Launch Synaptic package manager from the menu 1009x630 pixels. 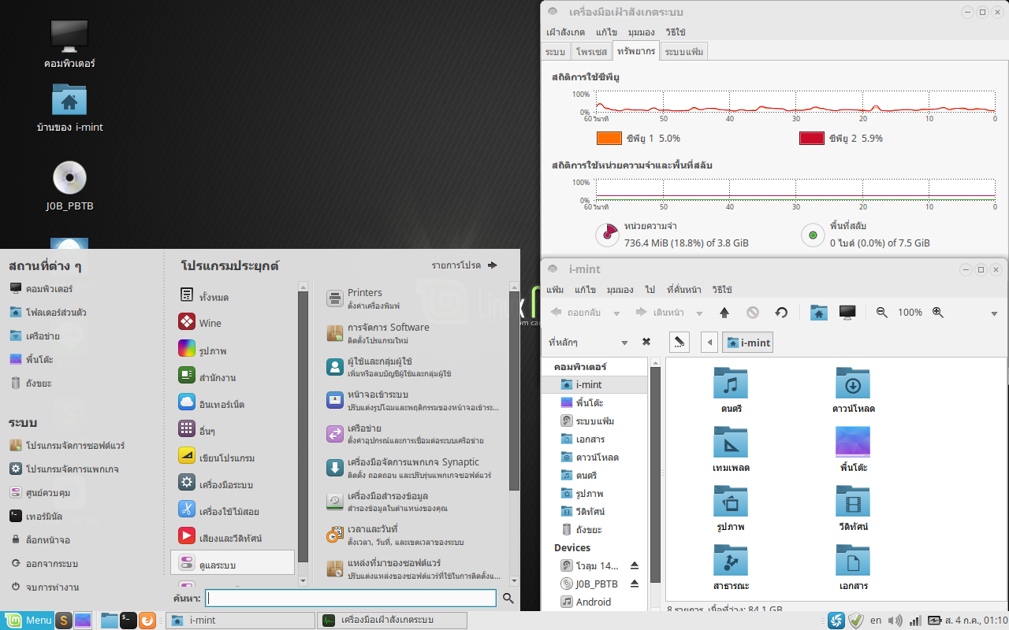(413, 468)
